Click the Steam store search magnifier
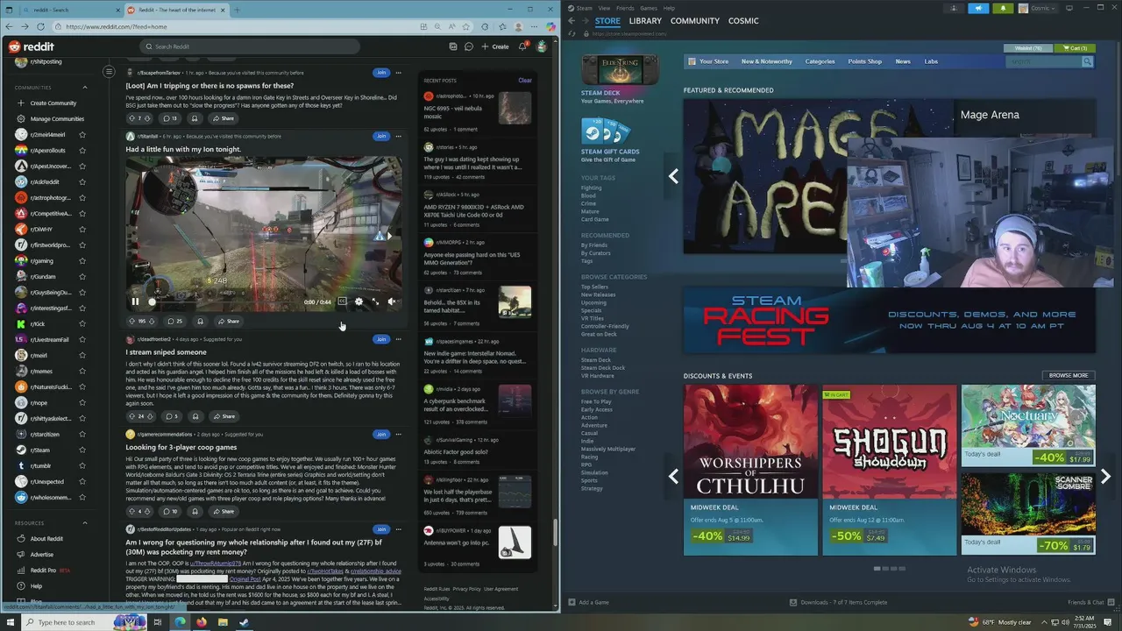The width and height of the screenshot is (1122, 631). coord(1087,61)
